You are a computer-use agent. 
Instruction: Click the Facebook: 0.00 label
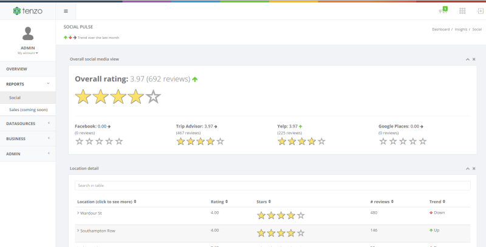point(91,127)
